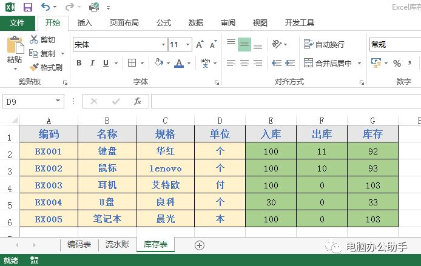Screen dimensions: 421x266
Task: Toggle underline formatting
Action: coord(106,63)
